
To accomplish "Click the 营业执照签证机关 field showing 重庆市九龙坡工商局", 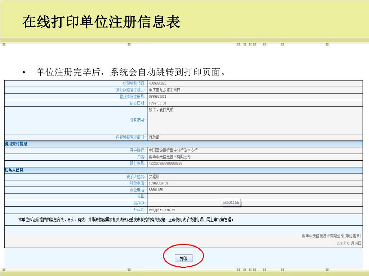I will coord(164,90).
